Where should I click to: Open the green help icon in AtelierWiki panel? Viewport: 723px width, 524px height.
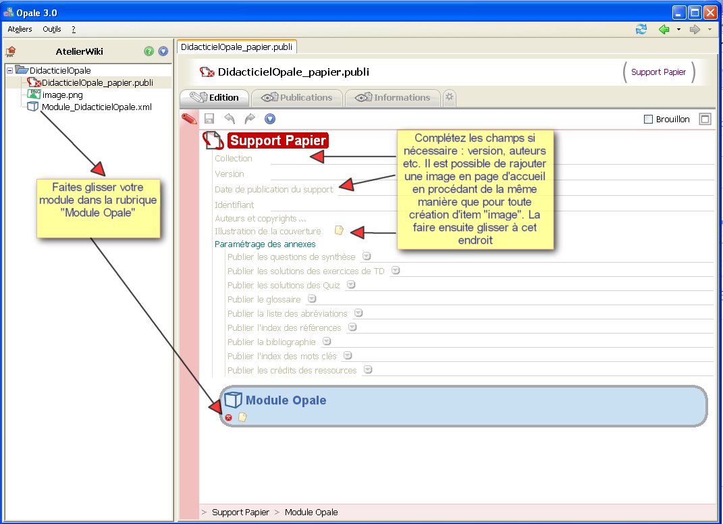click(x=149, y=51)
